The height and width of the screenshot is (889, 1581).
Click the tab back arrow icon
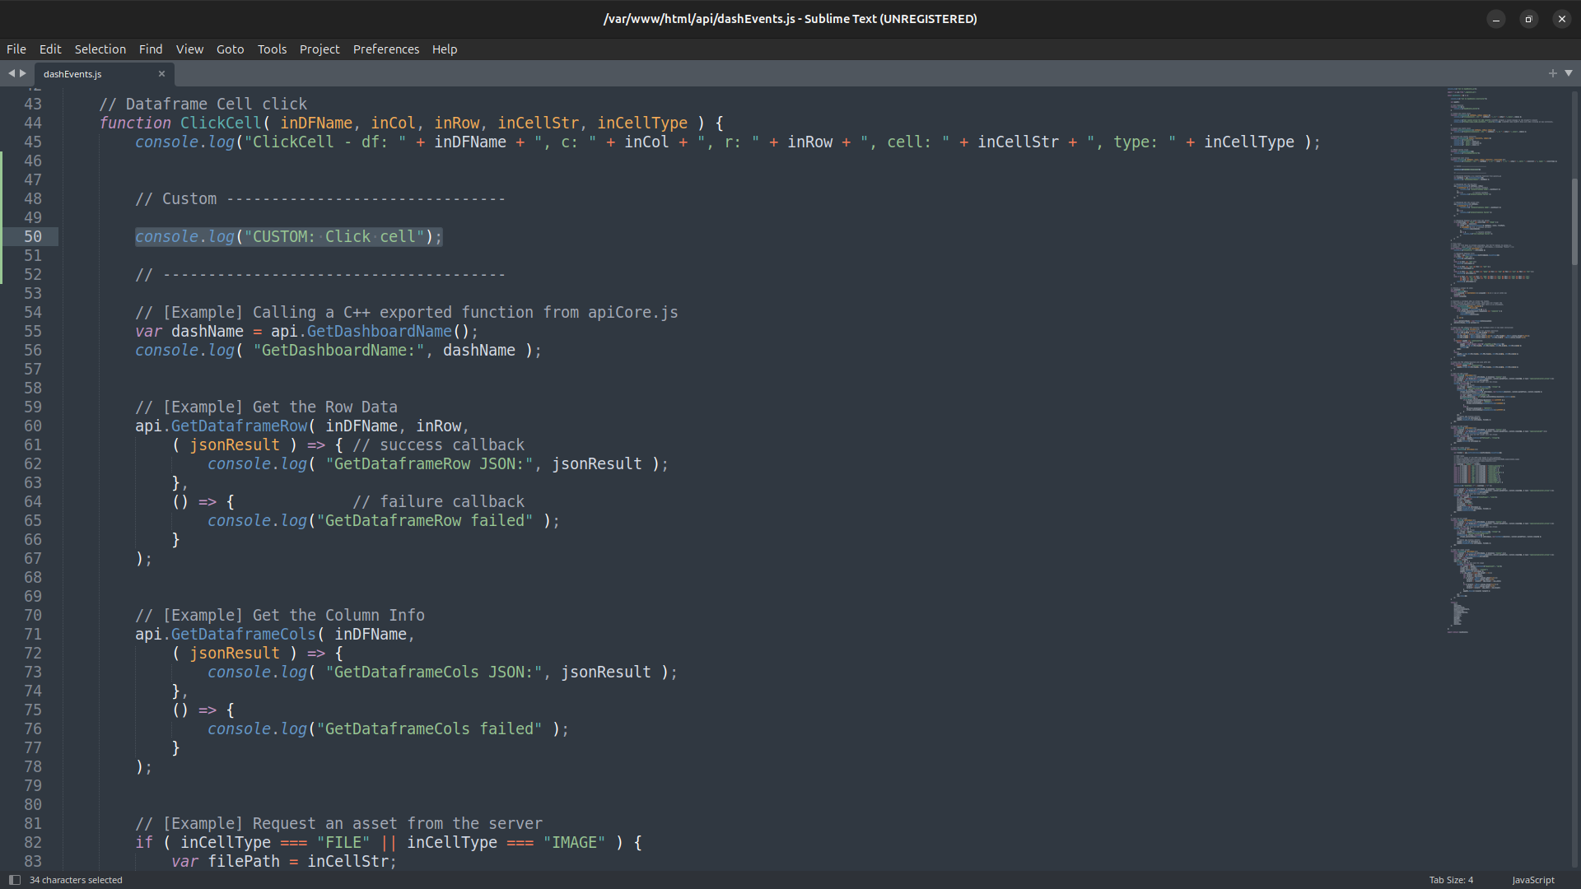pos(12,73)
